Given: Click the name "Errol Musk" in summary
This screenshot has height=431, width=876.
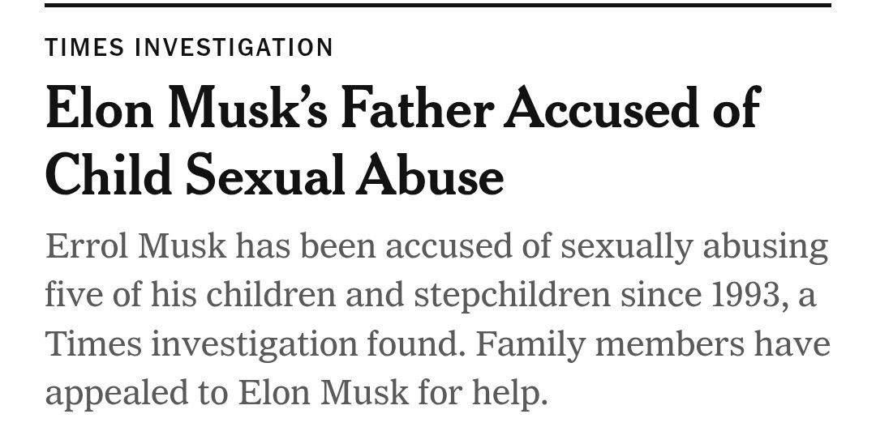Looking at the screenshot, I should (135, 246).
